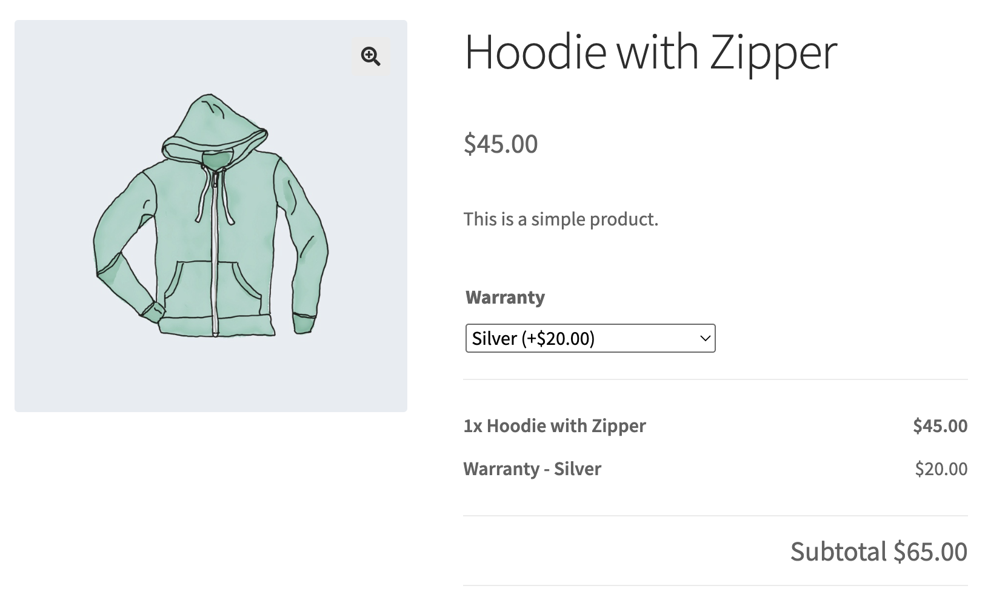Click the $45.00 price below the title
Viewport: 988px width, 600px height.
(x=501, y=144)
